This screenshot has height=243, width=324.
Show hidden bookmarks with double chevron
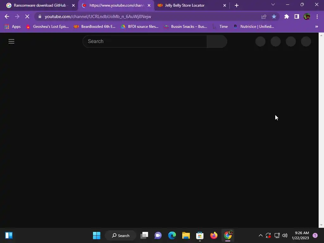(316, 27)
